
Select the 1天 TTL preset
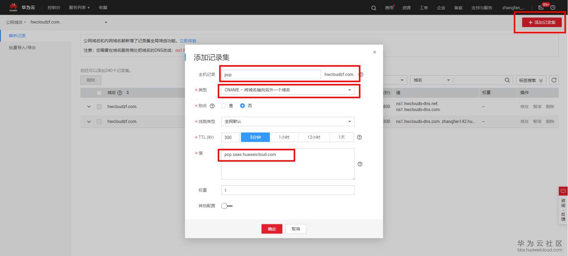[342, 137]
